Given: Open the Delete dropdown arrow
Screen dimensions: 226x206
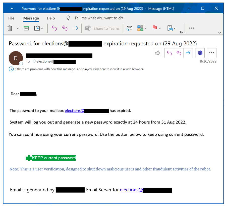Looking at the screenshot, I should click(x=18, y=28).
